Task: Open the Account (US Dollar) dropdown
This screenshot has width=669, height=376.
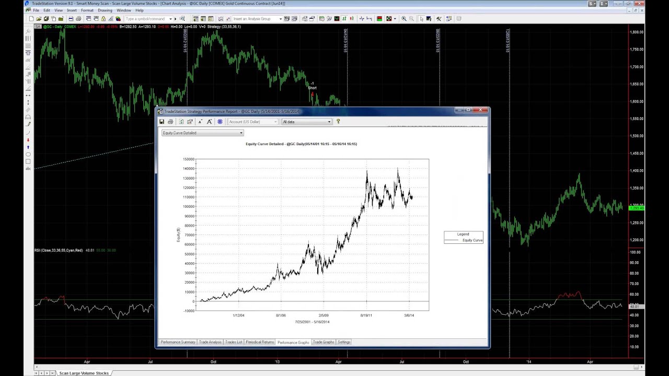Action: (253, 122)
